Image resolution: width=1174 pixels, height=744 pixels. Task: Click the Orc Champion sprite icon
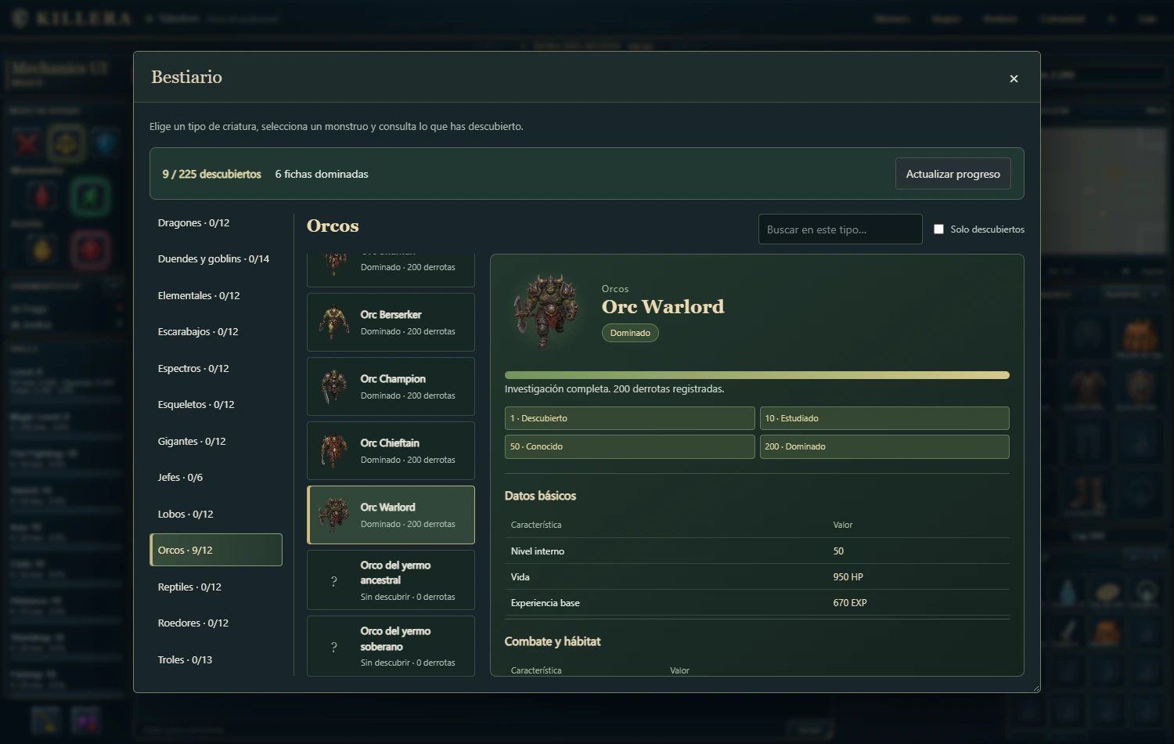334,386
